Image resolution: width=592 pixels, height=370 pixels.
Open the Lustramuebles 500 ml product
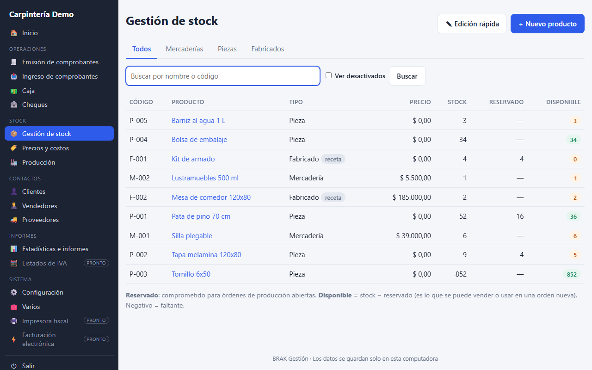(x=205, y=178)
